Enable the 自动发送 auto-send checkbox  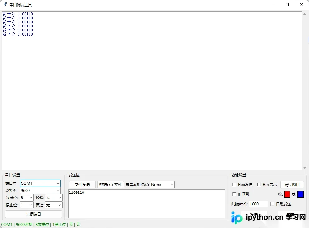click(x=272, y=204)
